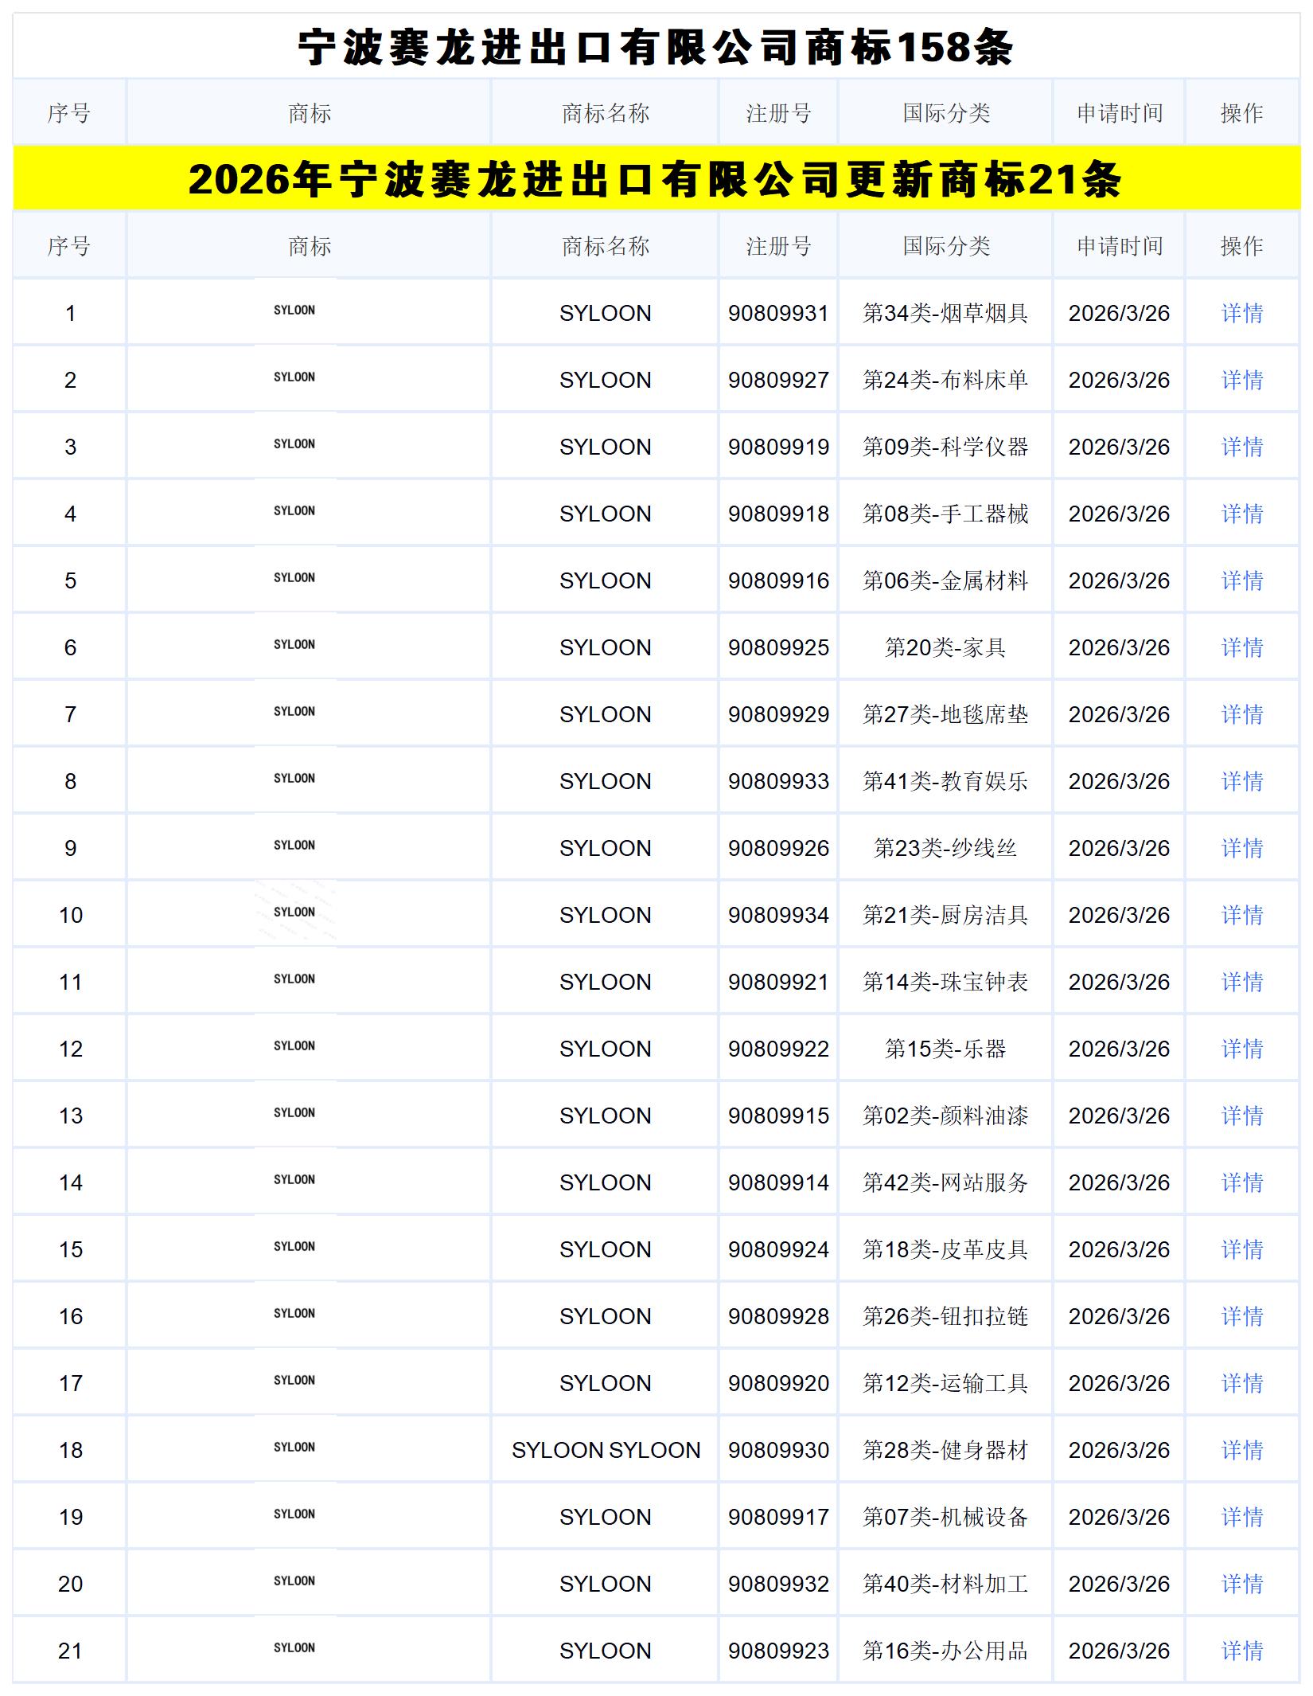The width and height of the screenshot is (1313, 1696).
Task: Click the 申请时间 column header
Action: click(x=1119, y=246)
